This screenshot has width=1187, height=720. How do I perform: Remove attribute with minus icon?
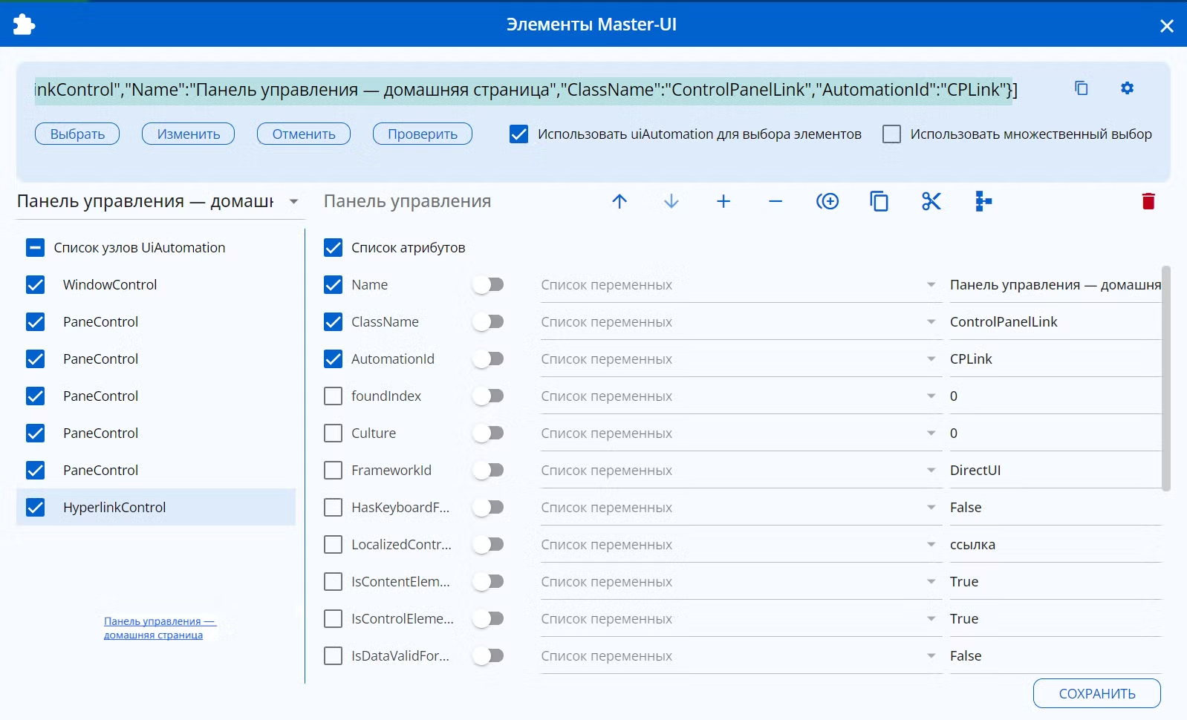[x=775, y=201]
